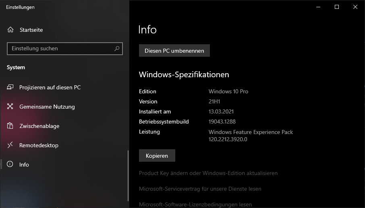Click the version value 21H1
365x208 pixels.
pos(214,101)
